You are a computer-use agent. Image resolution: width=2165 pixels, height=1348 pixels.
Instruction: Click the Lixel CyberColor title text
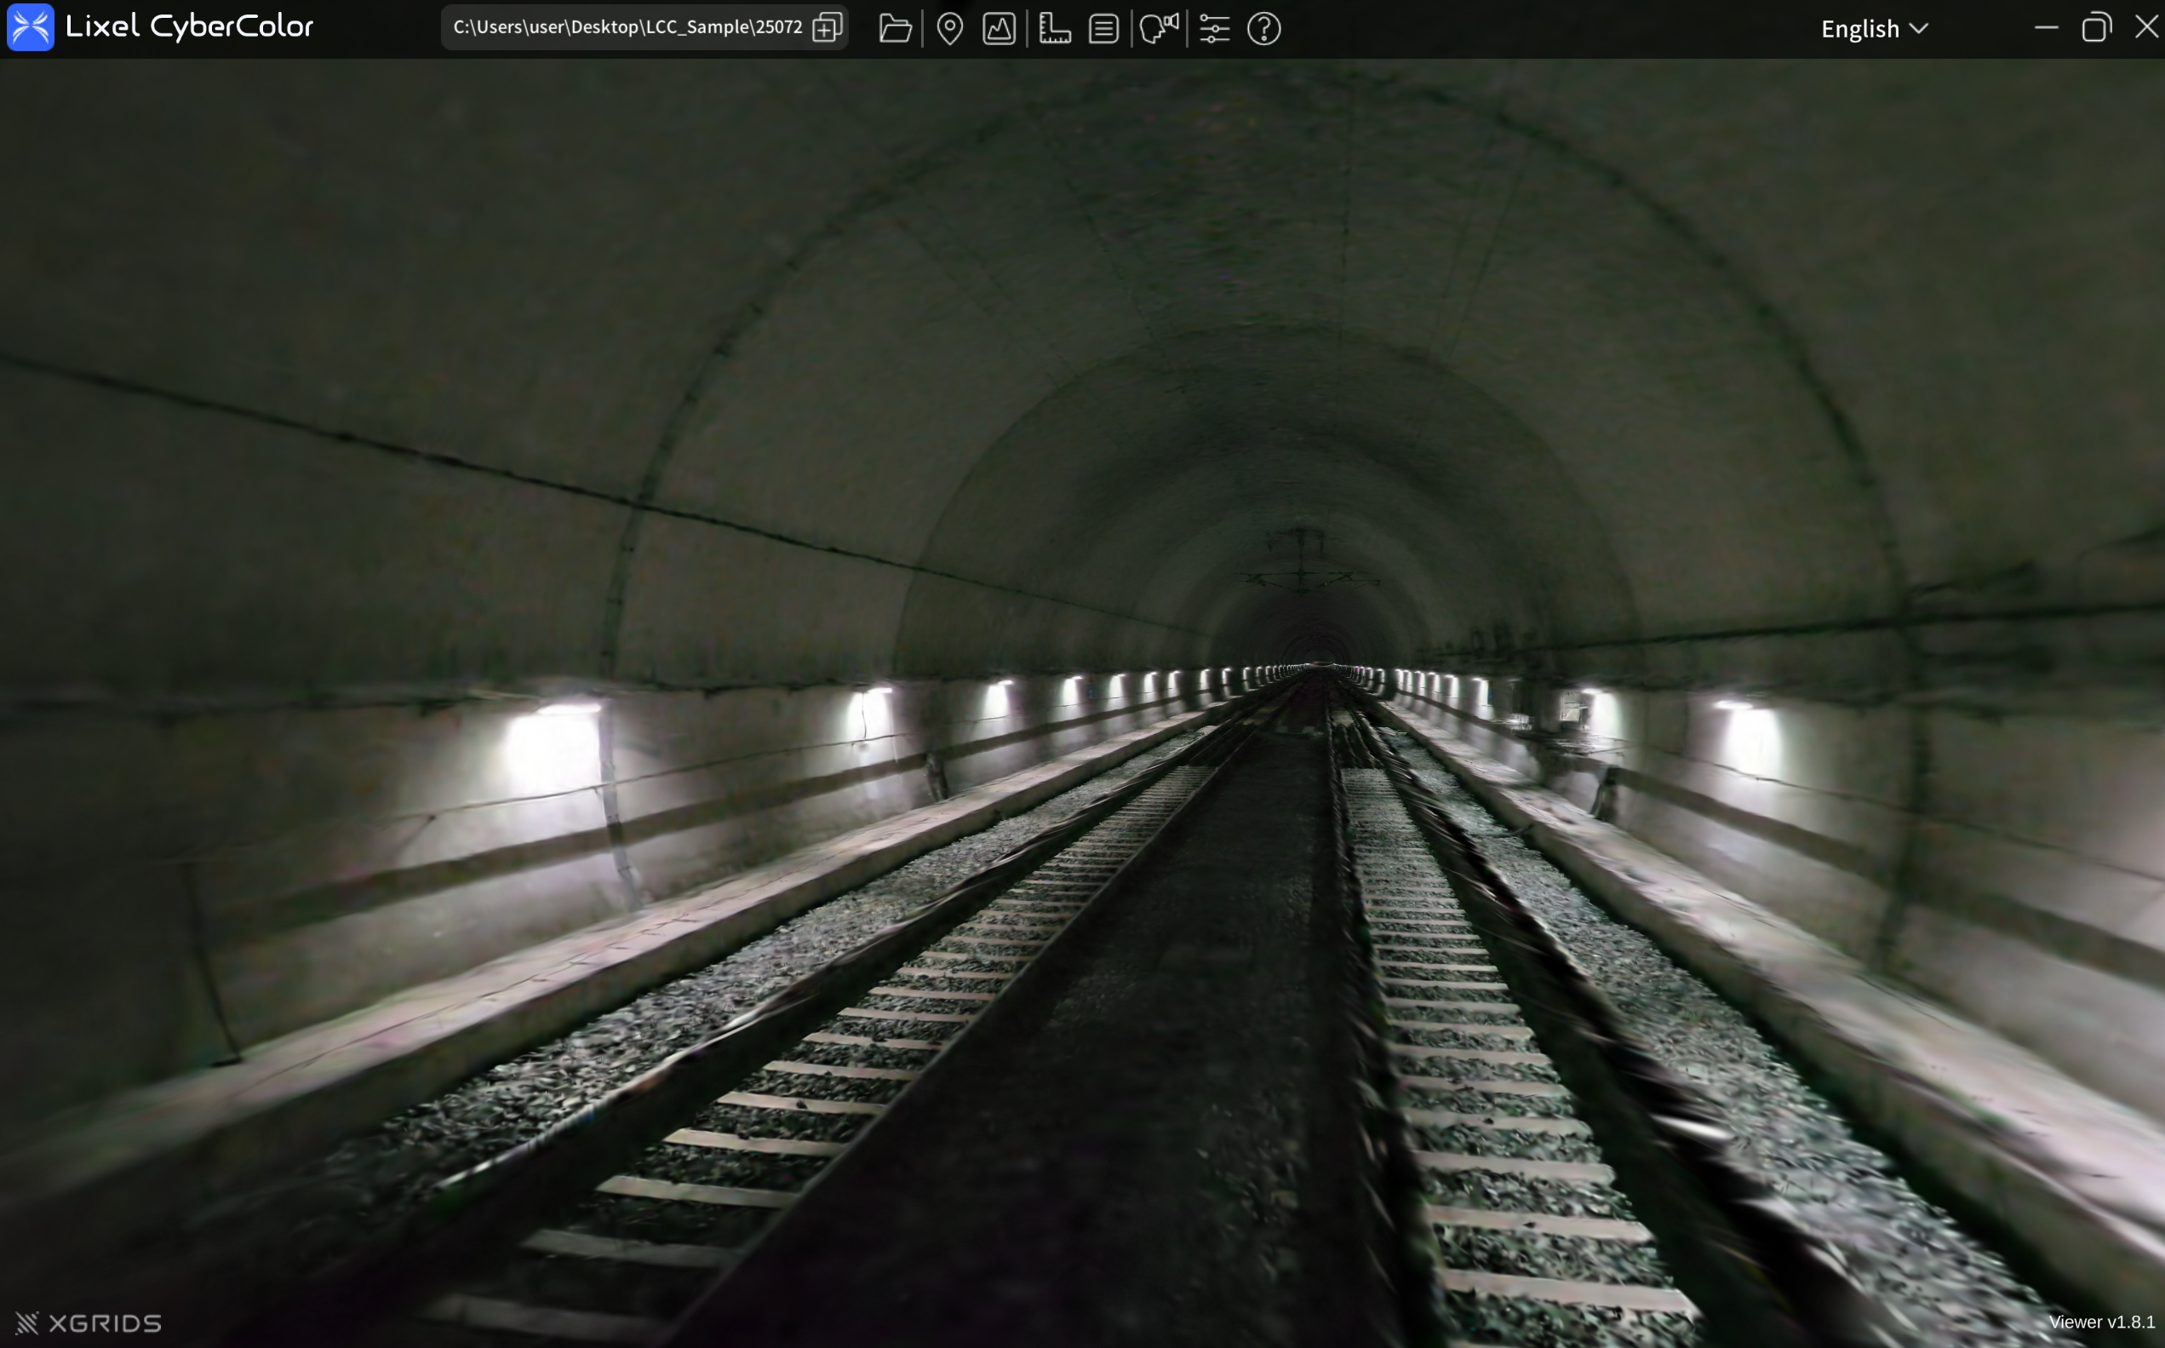pos(189,26)
